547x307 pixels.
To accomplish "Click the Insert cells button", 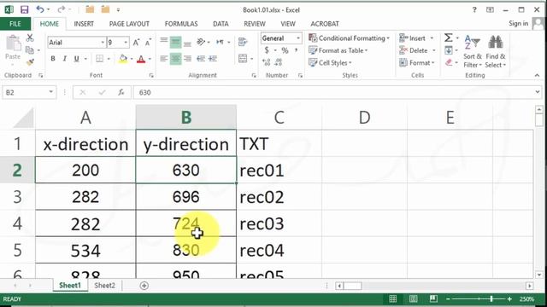I will click(x=417, y=38).
